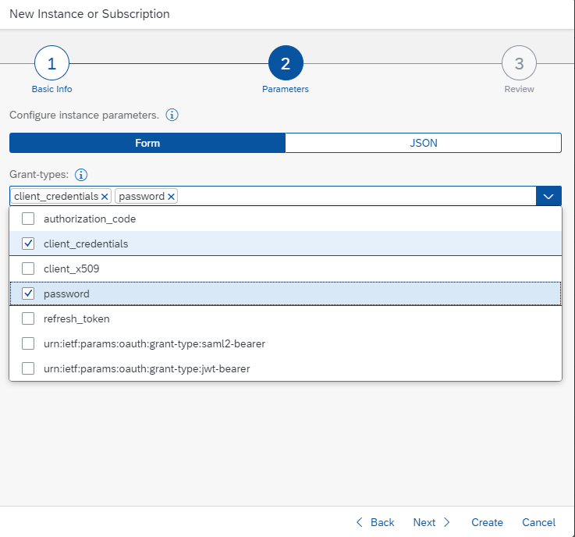Go to wizard step 1 circle

(x=51, y=63)
